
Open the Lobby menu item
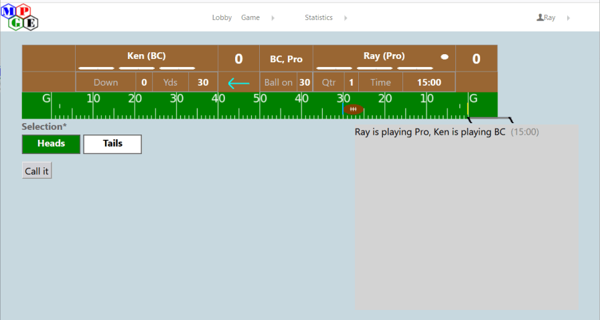point(222,17)
